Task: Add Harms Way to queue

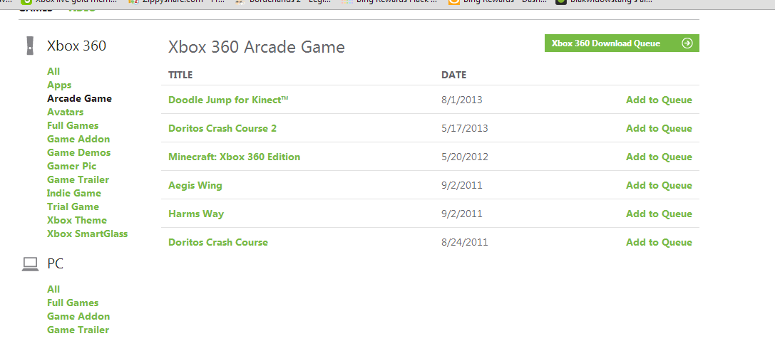Action: tap(659, 214)
